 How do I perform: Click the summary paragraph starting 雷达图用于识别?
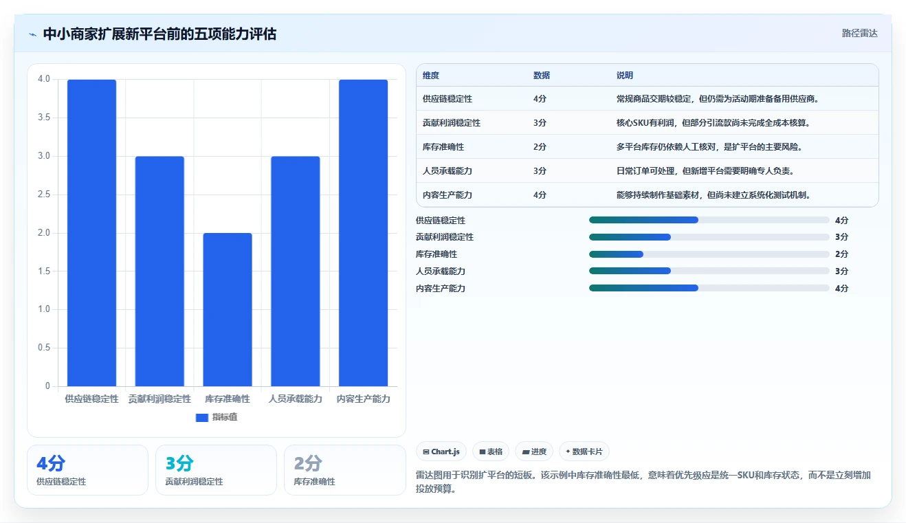(644, 482)
